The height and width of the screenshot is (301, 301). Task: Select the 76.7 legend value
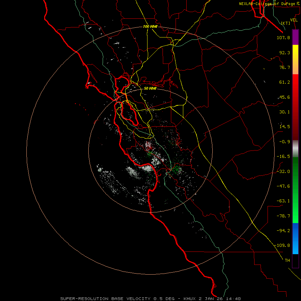click(285, 67)
